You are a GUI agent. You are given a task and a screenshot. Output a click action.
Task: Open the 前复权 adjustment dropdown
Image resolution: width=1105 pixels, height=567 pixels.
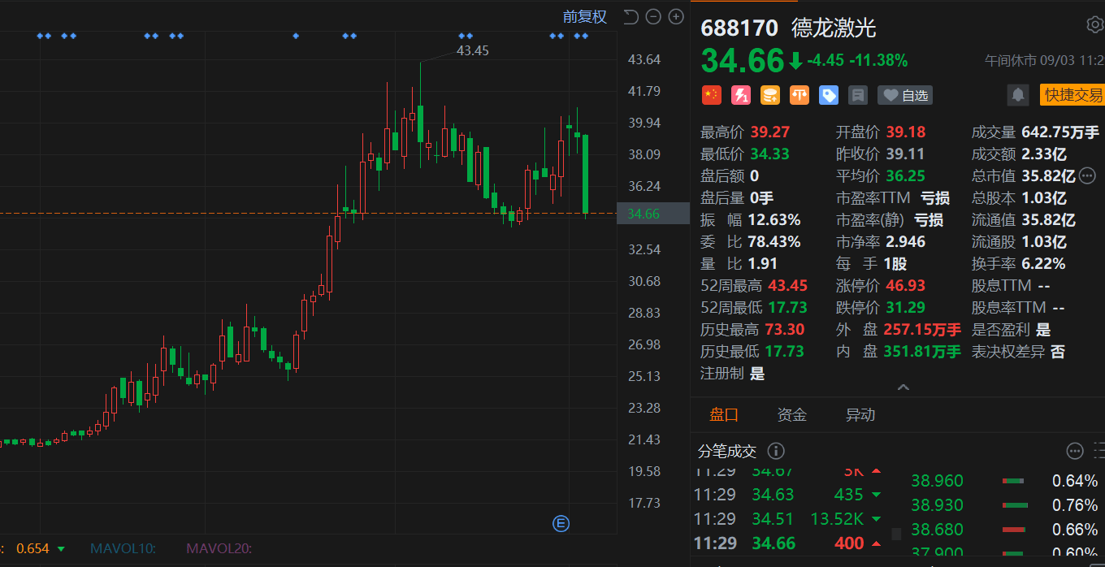(585, 16)
